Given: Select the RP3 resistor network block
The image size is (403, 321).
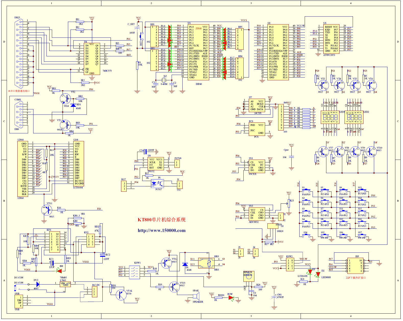Looking at the screenshot, I should pyautogui.click(x=240, y=39).
